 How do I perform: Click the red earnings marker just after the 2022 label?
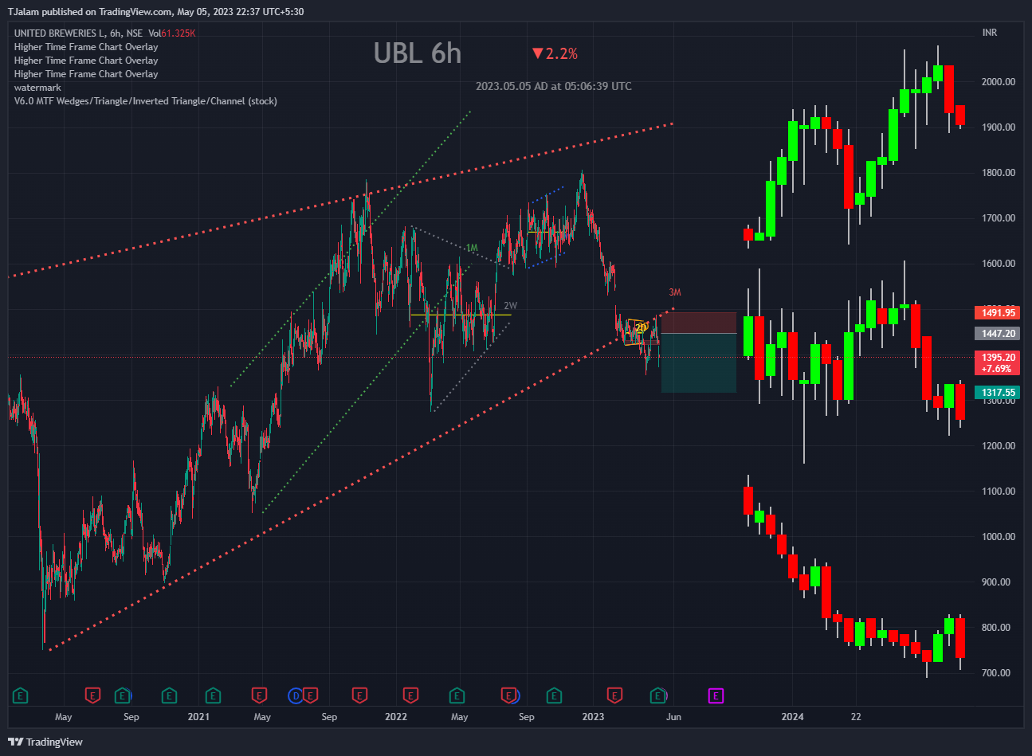point(410,696)
